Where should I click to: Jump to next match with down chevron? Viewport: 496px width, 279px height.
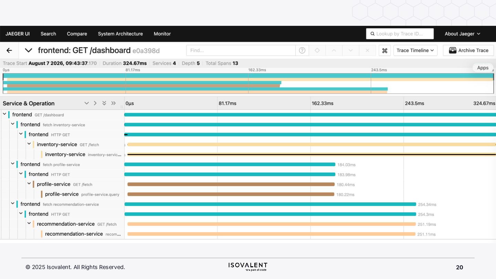coord(351,50)
